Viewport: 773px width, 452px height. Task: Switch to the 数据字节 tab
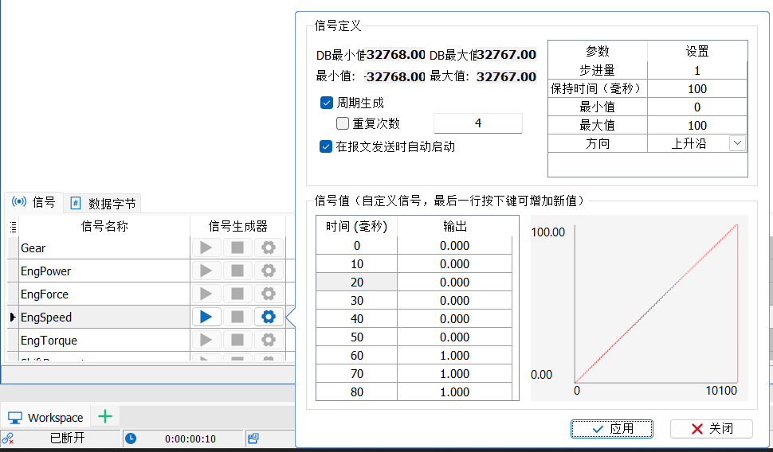[x=104, y=204]
